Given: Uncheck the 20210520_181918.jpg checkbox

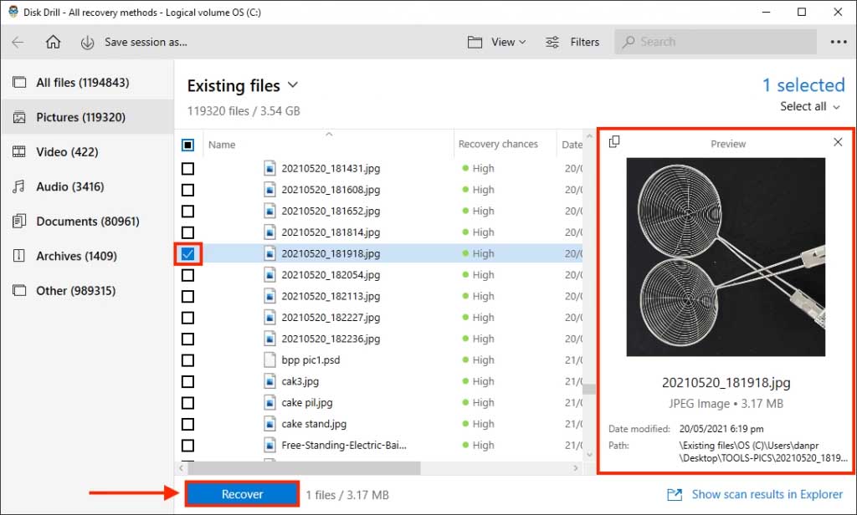Looking at the screenshot, I should pos(187,253).
